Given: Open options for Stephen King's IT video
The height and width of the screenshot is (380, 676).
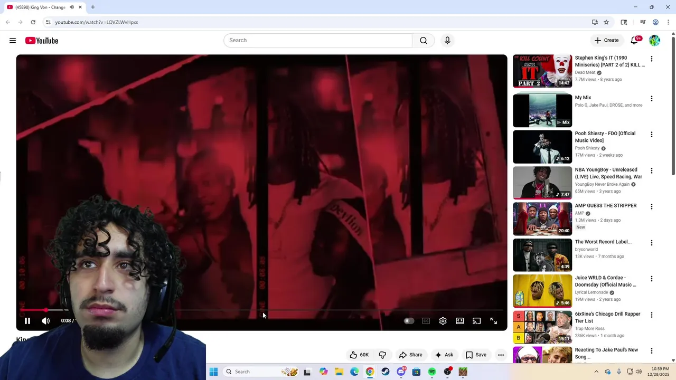Looking at the screenshot, I should coord(651,59).
